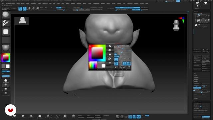Image resolution: width=213 pixels, height=120 pixels.
Task: Click the New Folder button
Action: [197, 52]
